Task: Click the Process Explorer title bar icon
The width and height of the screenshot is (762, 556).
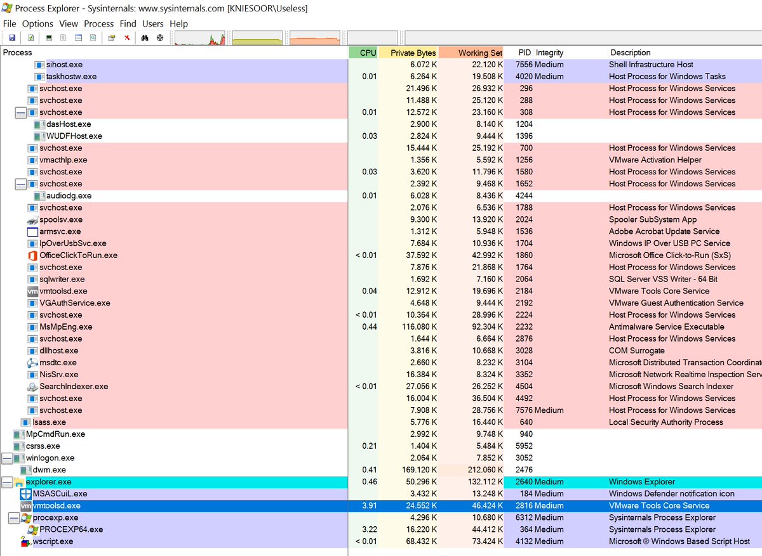Action: click(x=7, y=8)
